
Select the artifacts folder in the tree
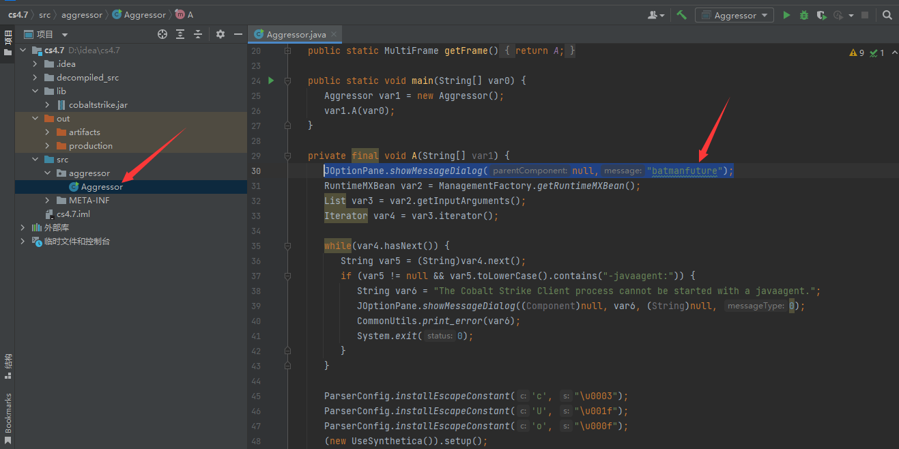click(85, 132)
